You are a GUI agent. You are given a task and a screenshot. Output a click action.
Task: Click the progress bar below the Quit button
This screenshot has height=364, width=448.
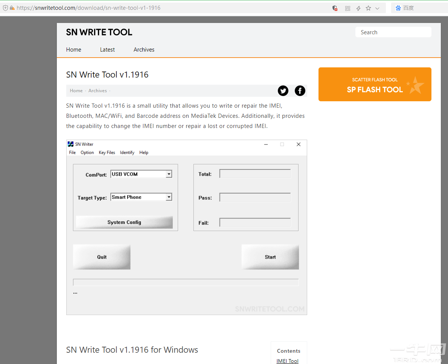click(186, 282)
